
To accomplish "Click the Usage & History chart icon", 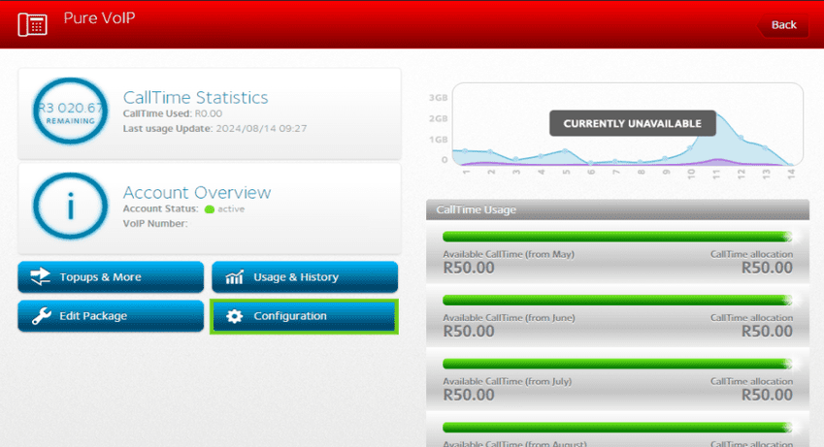I will 234,278.
